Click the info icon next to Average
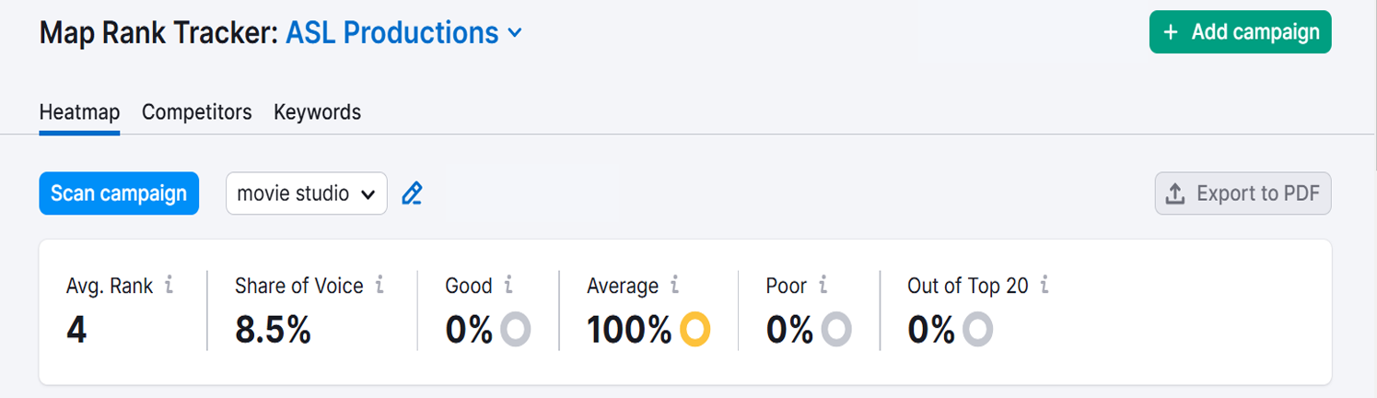Image resolution: width=1377 pixels, height=398 pixels. tap(674, 286)
